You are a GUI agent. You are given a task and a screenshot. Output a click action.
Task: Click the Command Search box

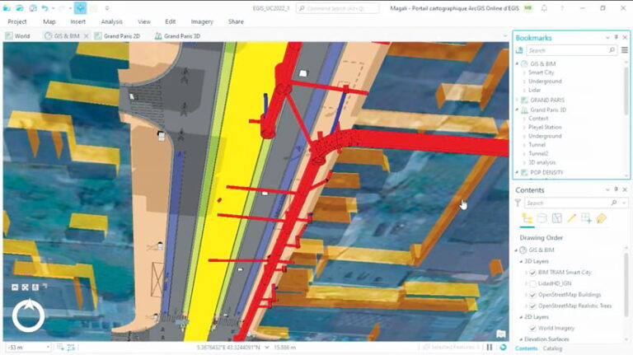coord(338,8)
